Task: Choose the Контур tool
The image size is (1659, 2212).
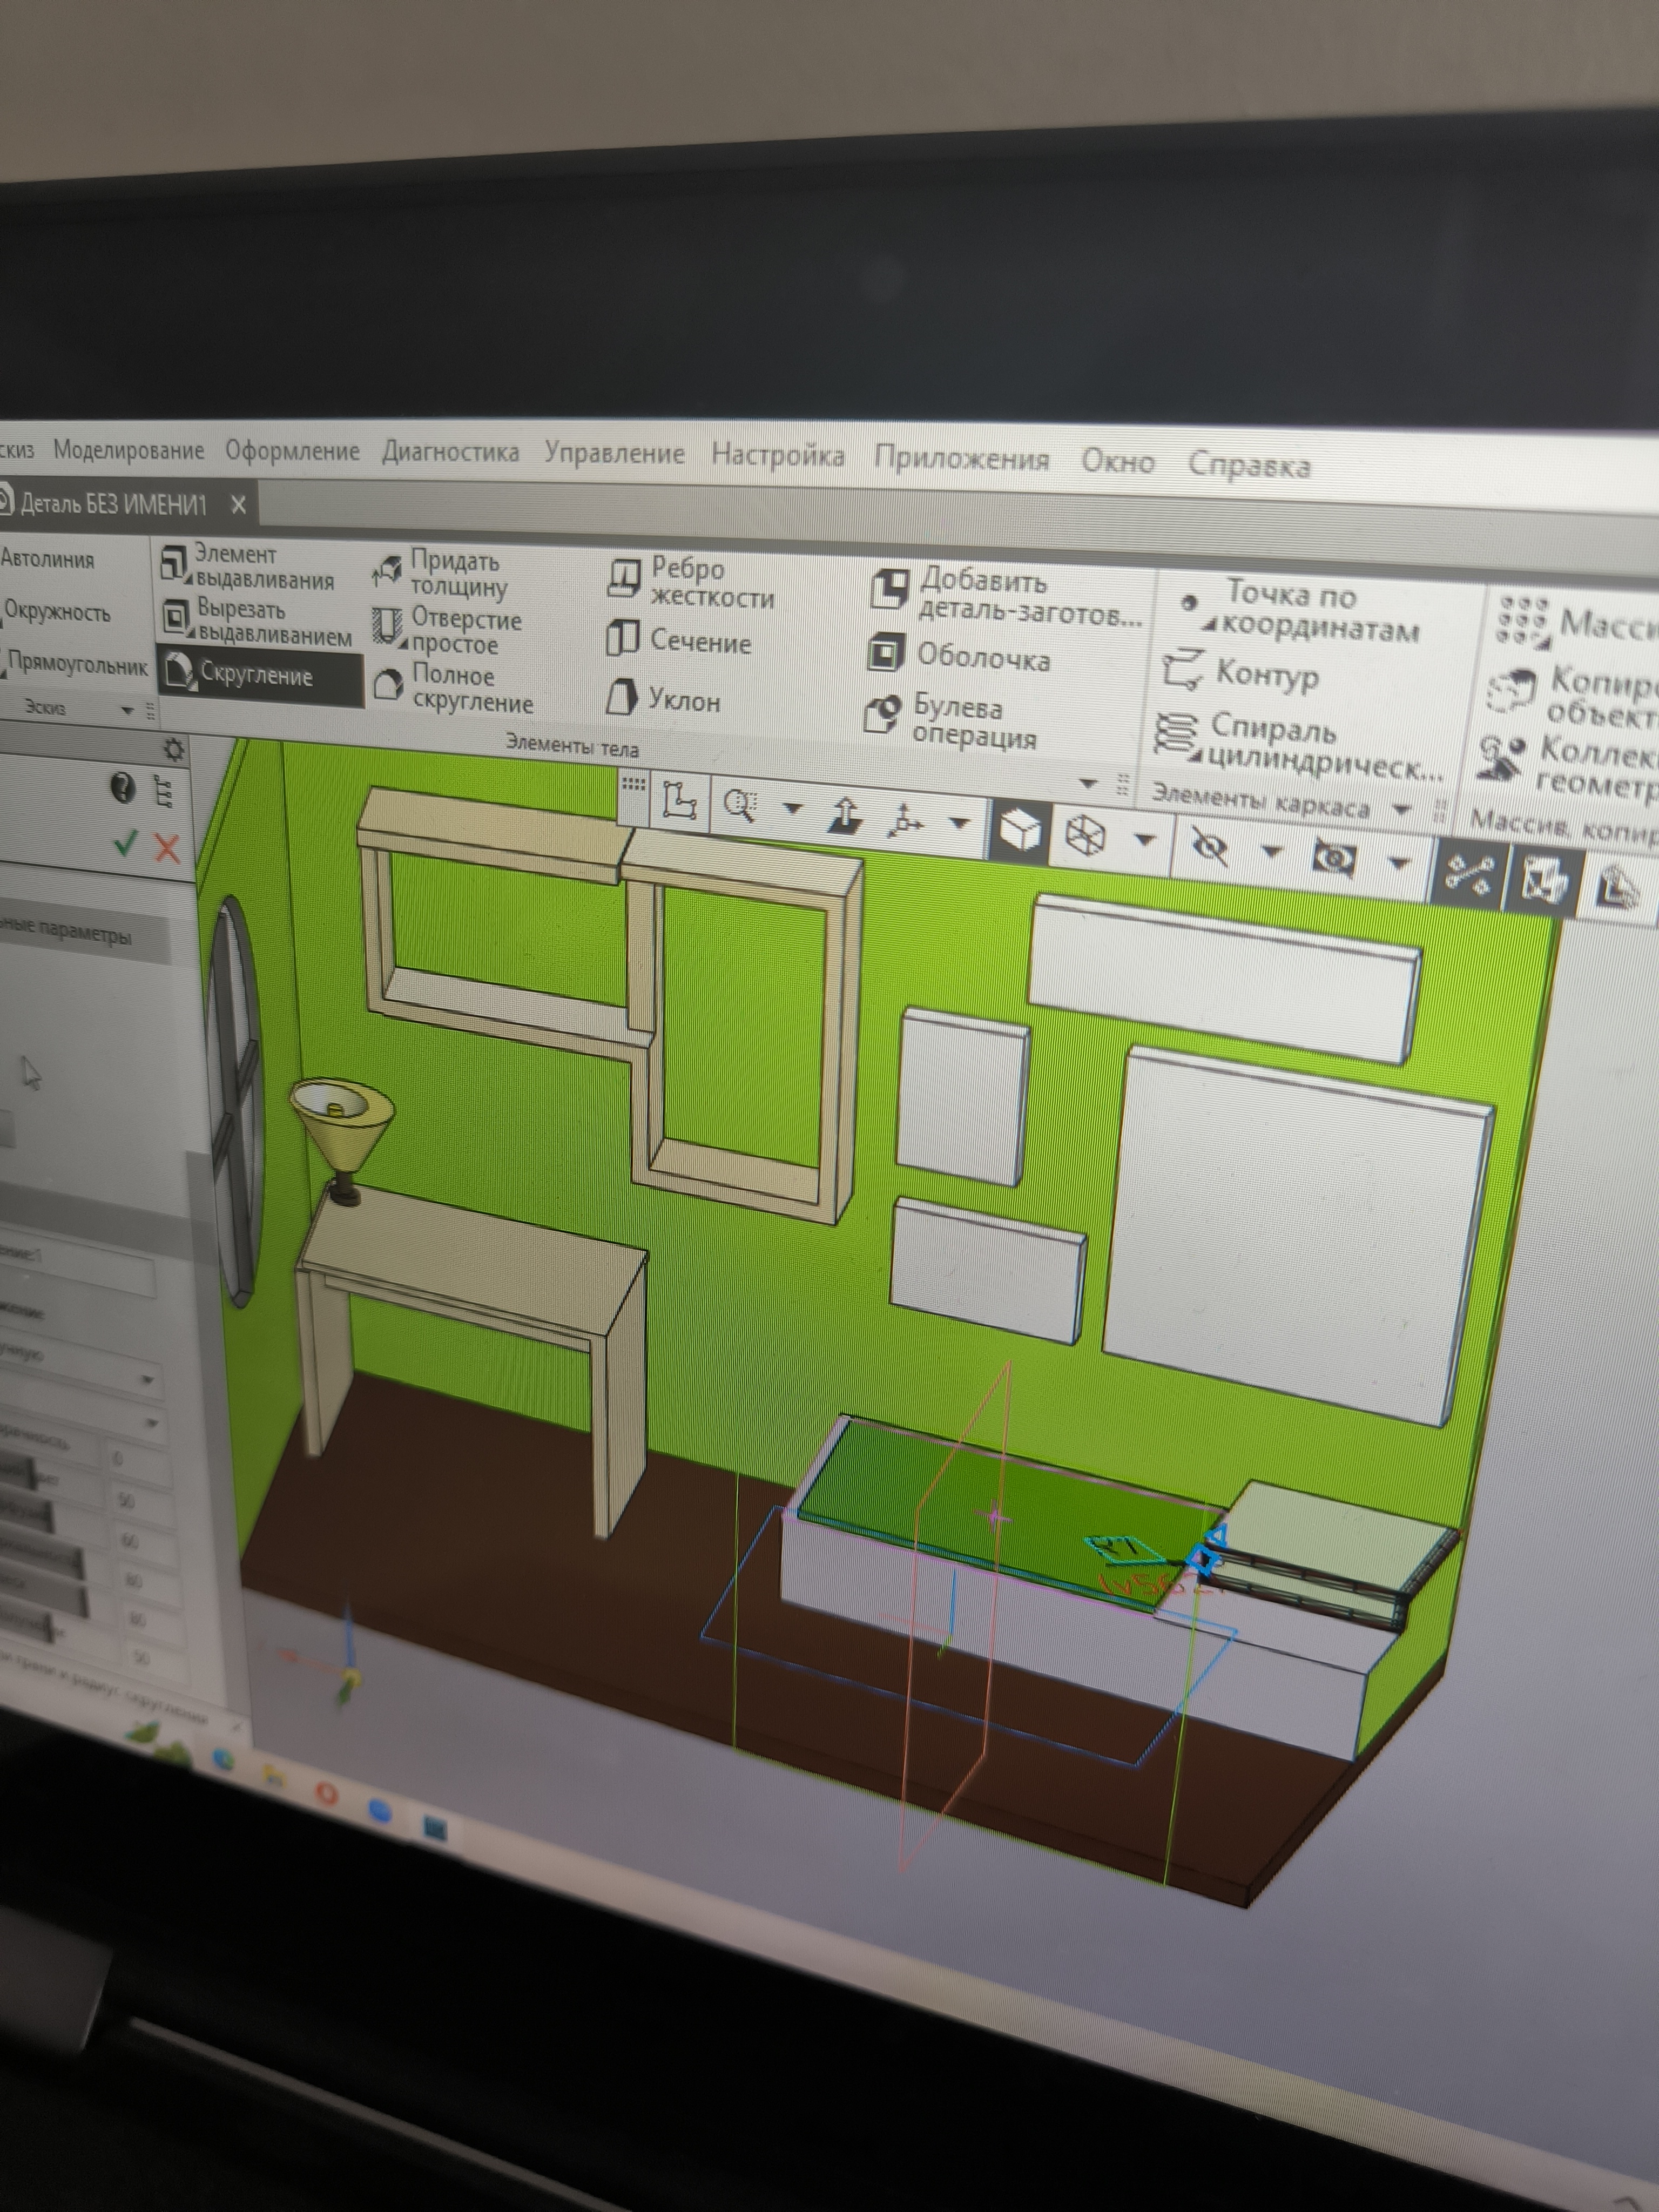Action: (1240, 673)
